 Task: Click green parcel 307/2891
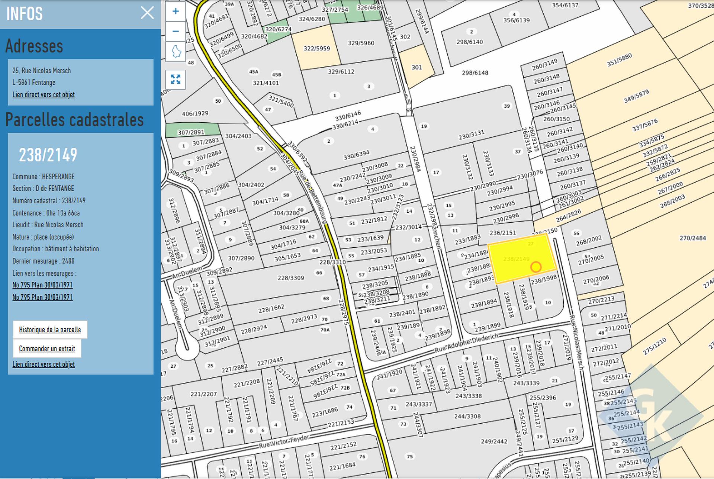coord(191,130)
